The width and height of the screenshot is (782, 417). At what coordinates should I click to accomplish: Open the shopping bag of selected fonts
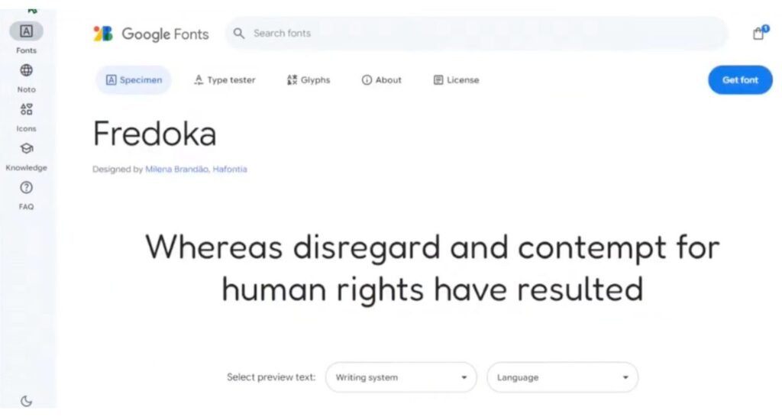coord(759,33)
